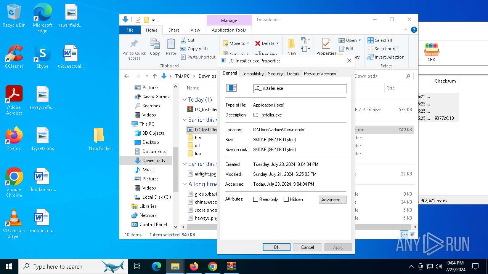
Task: Click the Paste ribbon icon
Action: pos(171,47)
